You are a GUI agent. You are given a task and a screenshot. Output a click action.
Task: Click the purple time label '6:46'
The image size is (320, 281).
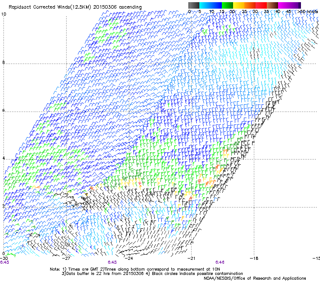click(x=220, y=262)
